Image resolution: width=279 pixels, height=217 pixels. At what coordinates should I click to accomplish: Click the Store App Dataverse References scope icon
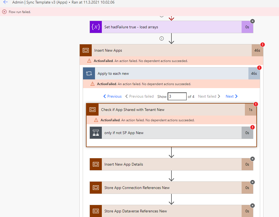coord(96,211)
